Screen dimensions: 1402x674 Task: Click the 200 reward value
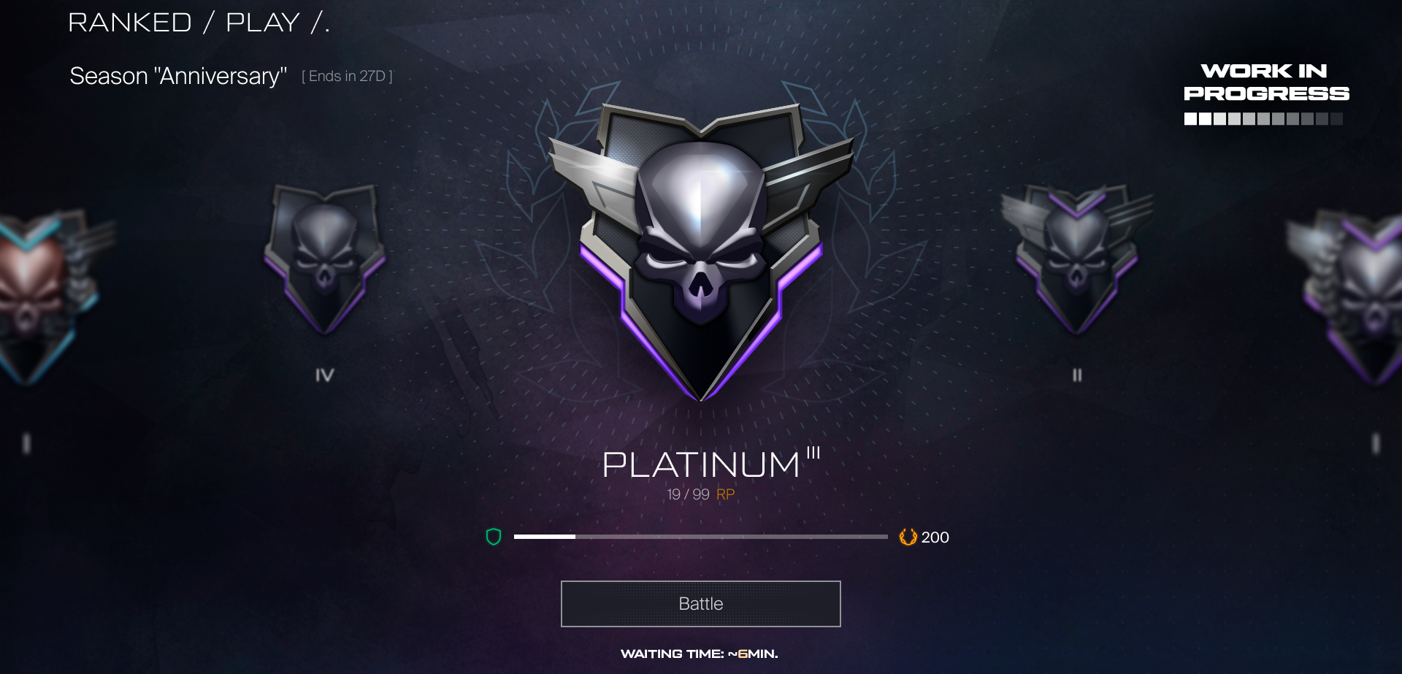point(935,537)
